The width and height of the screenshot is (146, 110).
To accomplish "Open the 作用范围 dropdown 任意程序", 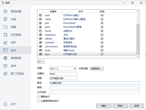I will [97, 69].
